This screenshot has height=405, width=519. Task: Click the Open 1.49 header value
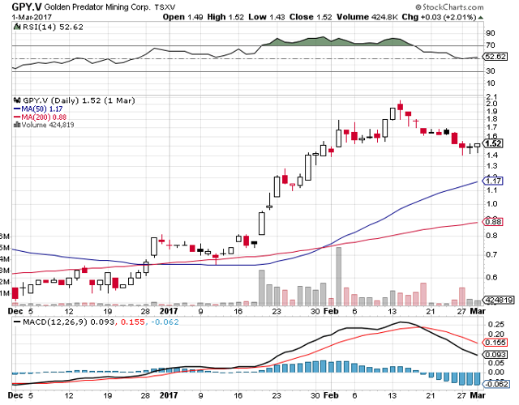pos(183,17)
